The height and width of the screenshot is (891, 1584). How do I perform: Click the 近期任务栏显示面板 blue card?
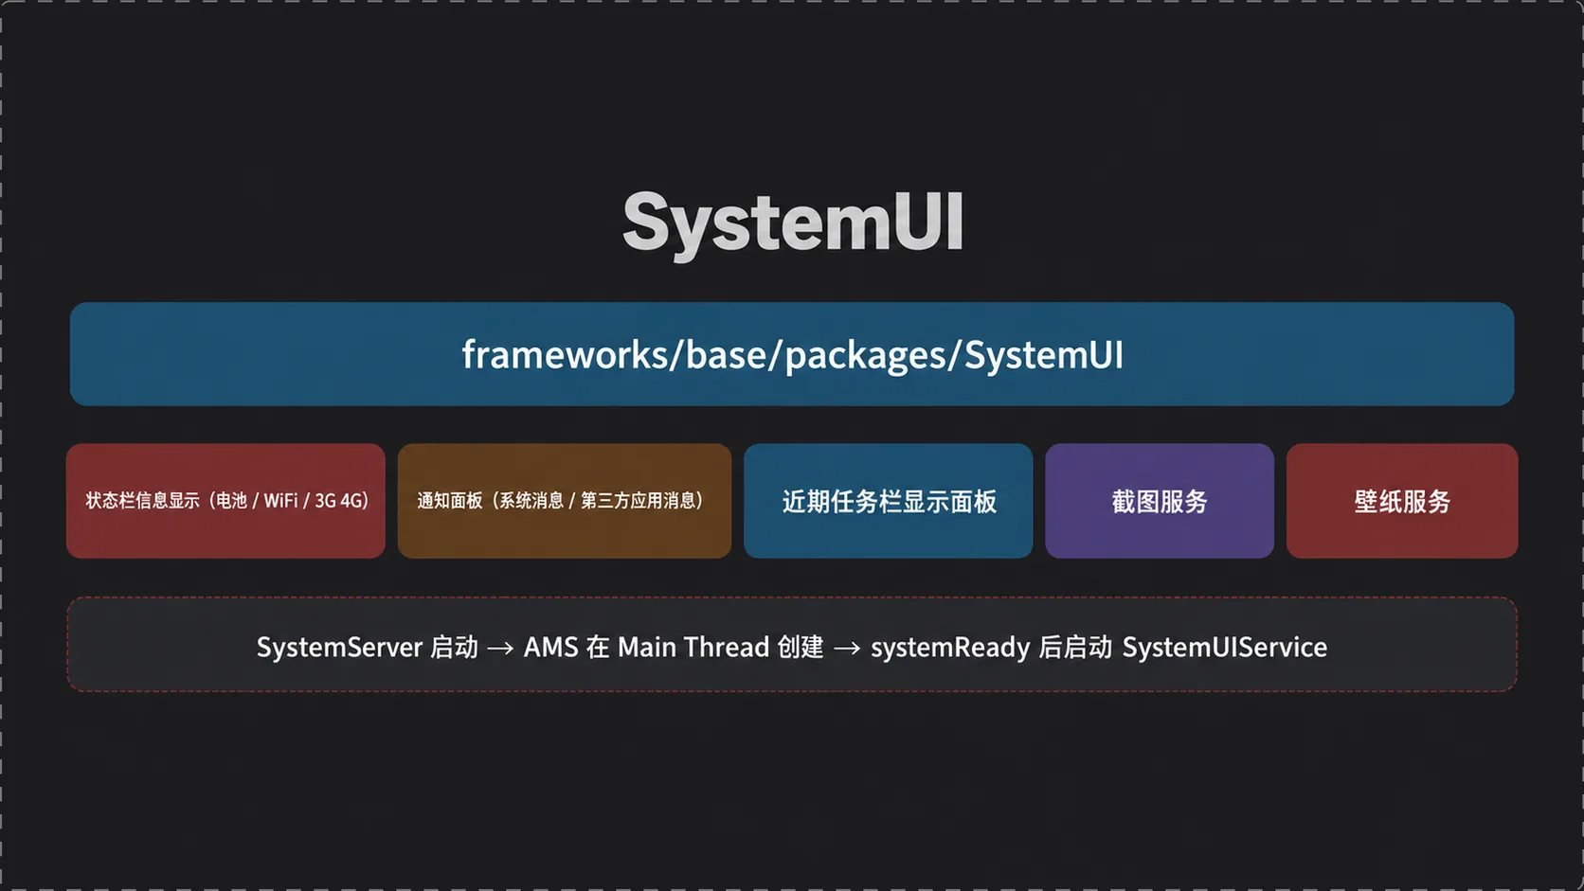[889, 501]
